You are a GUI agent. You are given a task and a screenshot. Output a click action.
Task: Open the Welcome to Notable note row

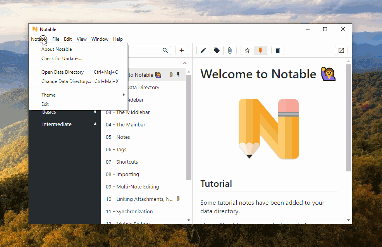point(157,75)
